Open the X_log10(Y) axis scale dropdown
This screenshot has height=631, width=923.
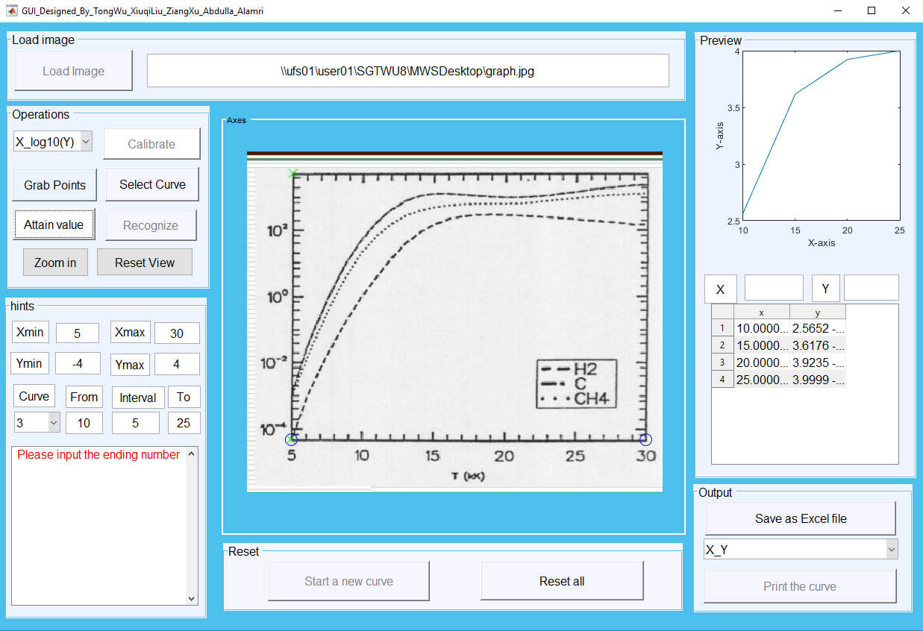point(84,141)
